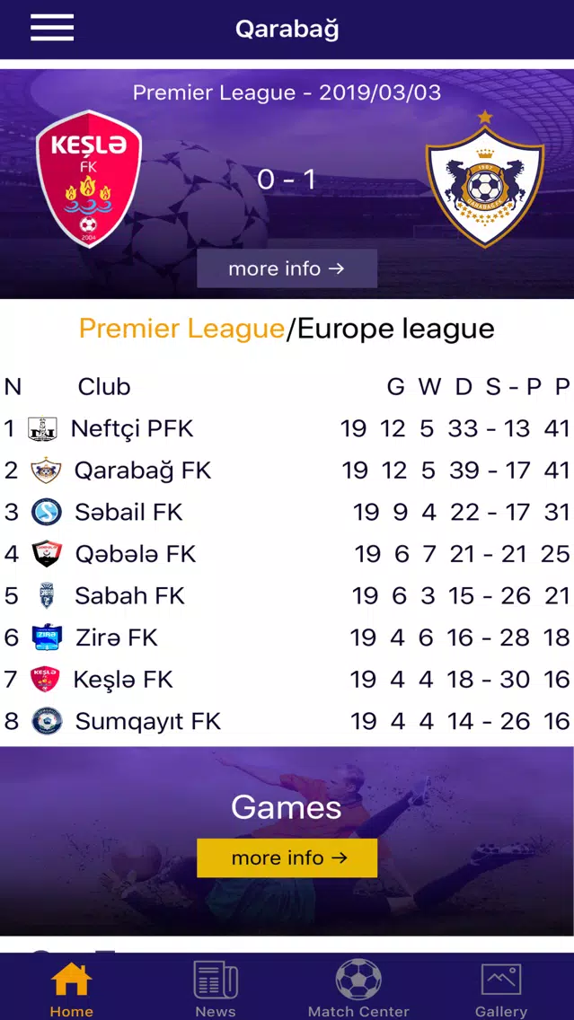This screenshot has height=1020, width=574.
Task: Click more info under match score
Action: pyautogui.click(x=287, y=268)
